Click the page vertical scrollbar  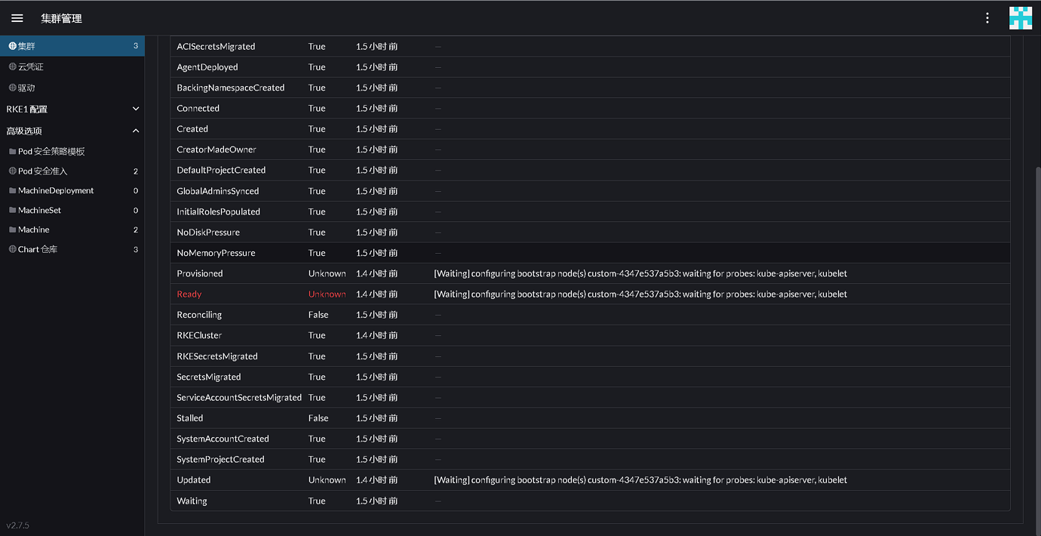coord(1037,302)
